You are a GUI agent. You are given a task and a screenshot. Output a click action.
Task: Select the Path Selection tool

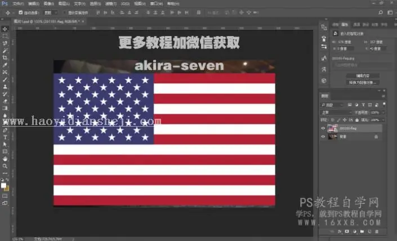(5, 144)
